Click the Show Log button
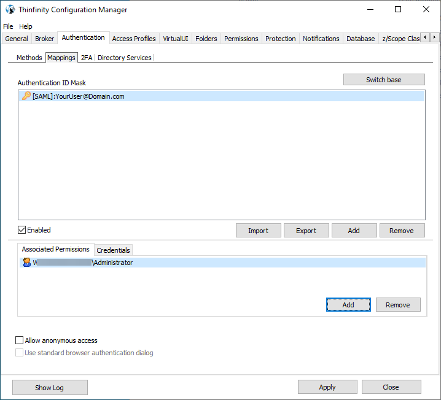The width and height of the screenshot is (441, 400). [x=50, y=387]
